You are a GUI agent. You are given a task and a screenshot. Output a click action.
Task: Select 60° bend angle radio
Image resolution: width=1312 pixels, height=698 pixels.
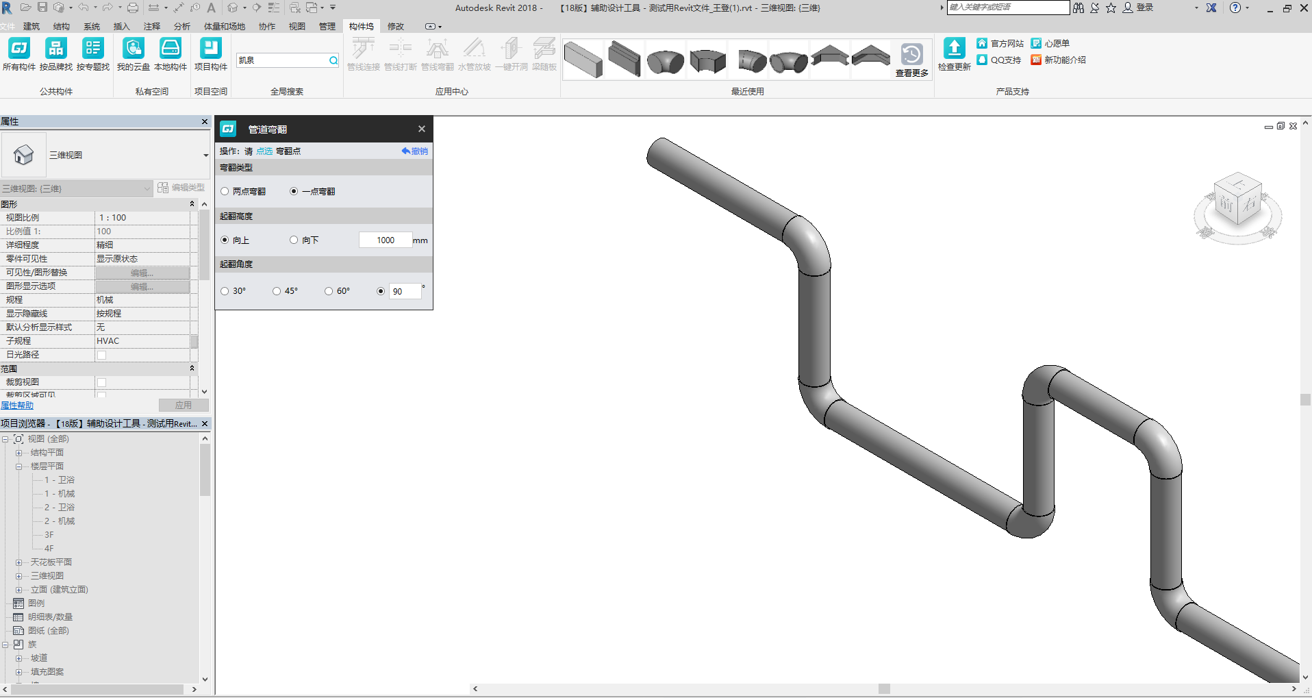tap(329, 291)
